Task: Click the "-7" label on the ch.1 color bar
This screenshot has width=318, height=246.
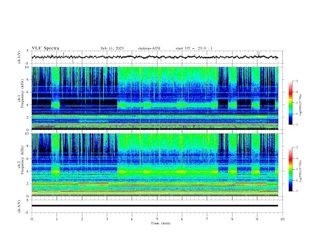Action: coord(296,125)
